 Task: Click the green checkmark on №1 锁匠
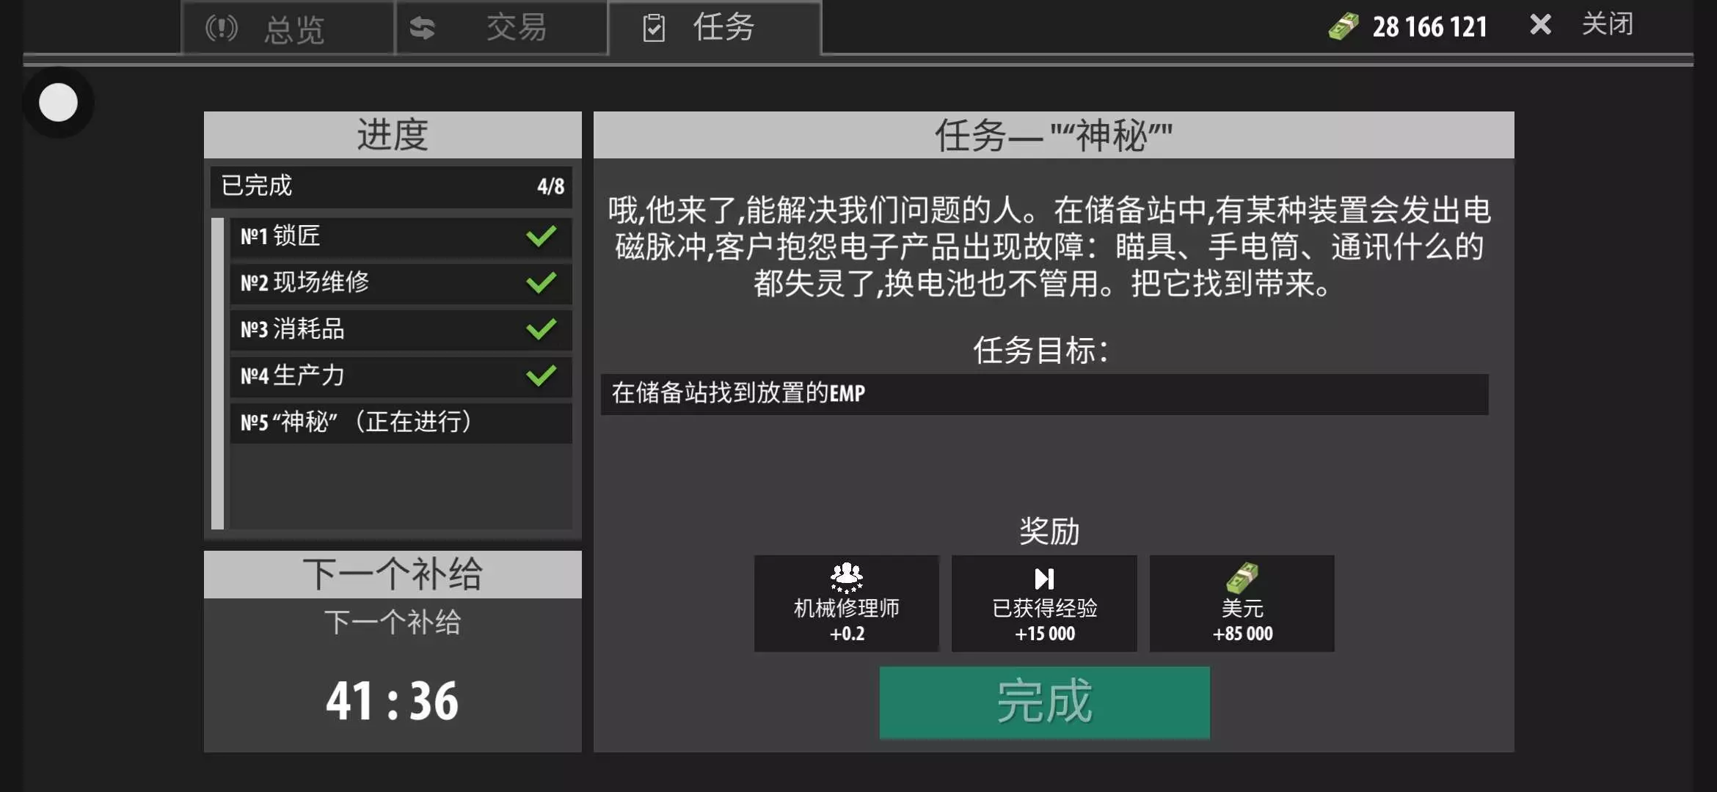point(542,236)
